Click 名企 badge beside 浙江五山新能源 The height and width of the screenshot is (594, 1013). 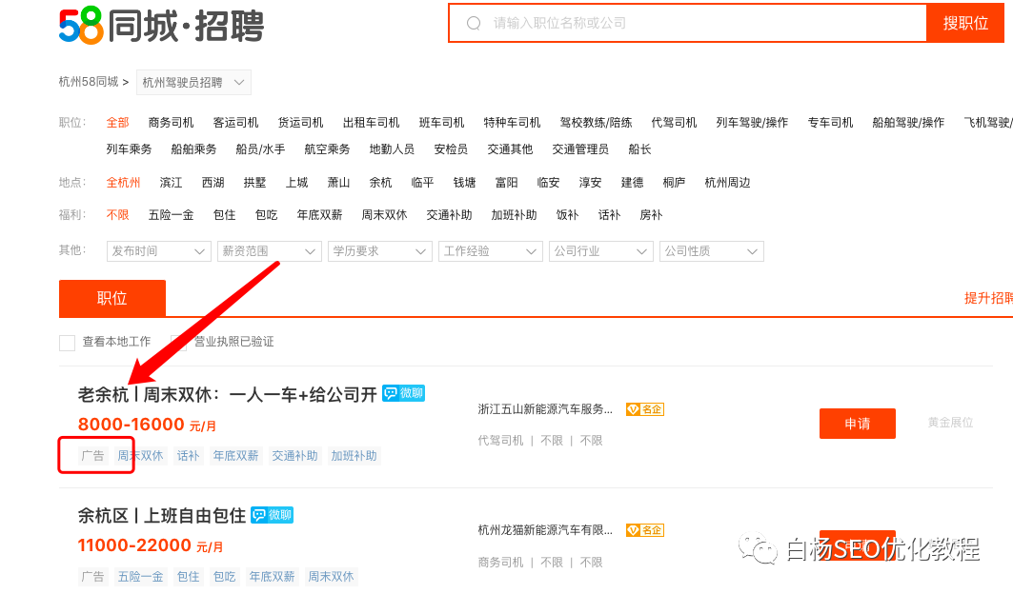(x=645, y=409)
